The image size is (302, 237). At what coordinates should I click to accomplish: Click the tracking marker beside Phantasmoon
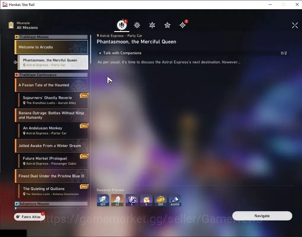click(16, 62)
